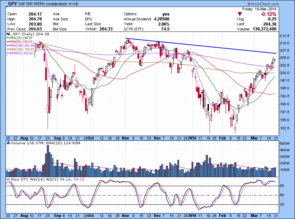The image size is (295, 219).
Task: Click the 80 overbought level label
Action: pyautogui.click(x=282, y=186)
